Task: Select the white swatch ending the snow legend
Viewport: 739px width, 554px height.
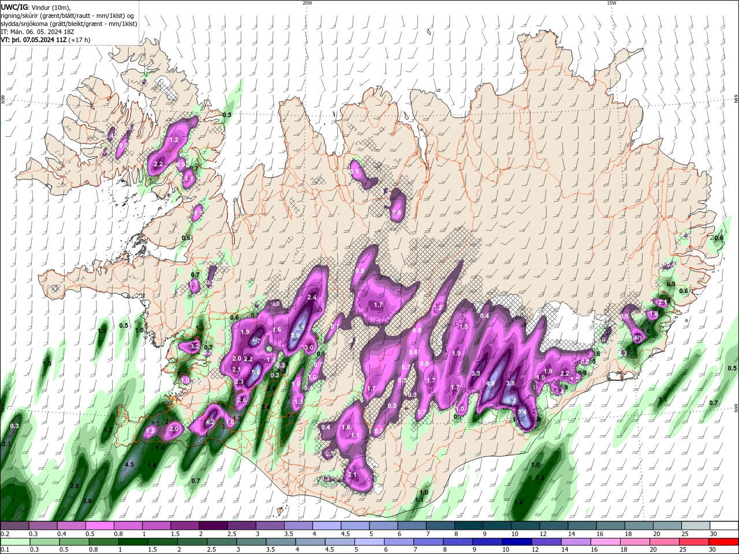Action: 724,525
